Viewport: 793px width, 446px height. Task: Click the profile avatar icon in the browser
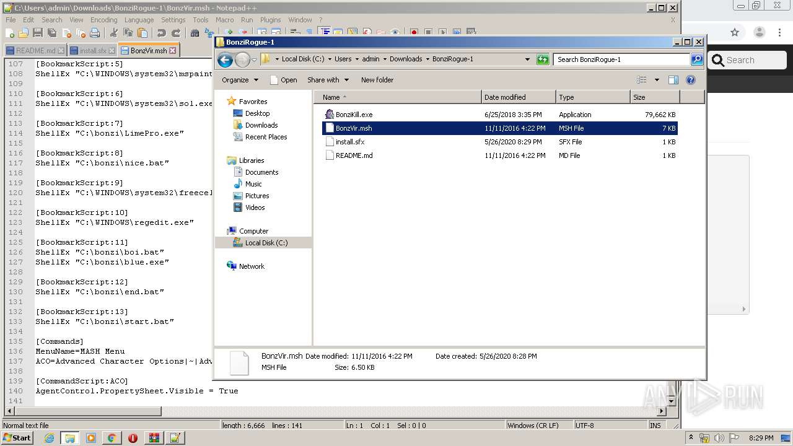coord(760,32)
